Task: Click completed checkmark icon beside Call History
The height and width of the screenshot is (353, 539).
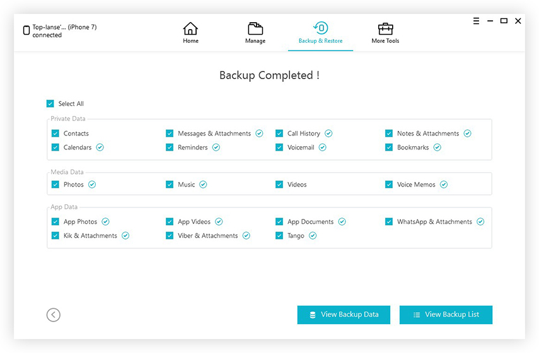Action: tap(328, 134)
